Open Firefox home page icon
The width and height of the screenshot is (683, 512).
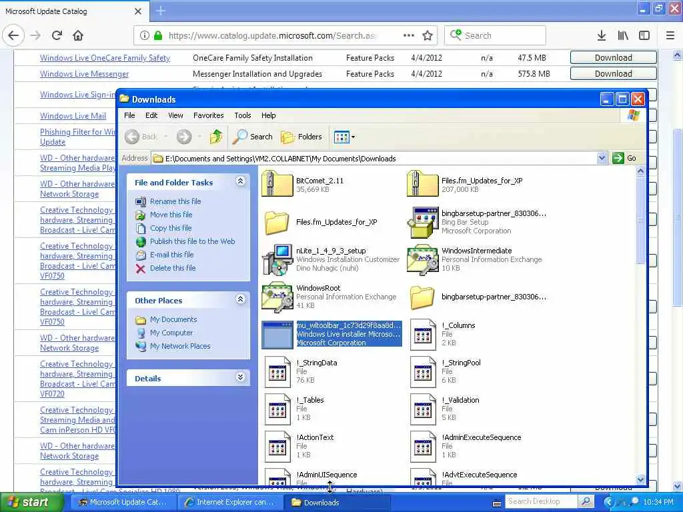tap(78, 35)
